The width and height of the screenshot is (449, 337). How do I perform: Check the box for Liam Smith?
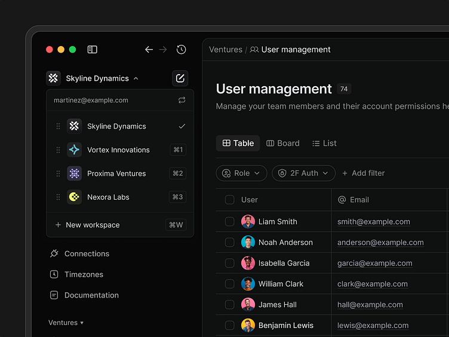pos(230,222)
